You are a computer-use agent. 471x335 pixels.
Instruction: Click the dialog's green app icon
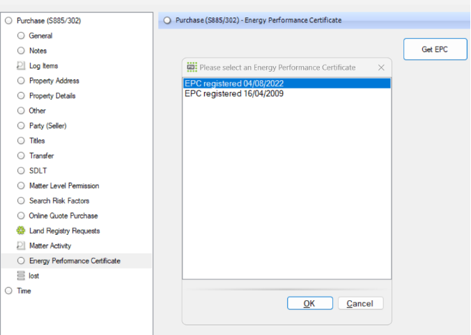click(192, 68)
